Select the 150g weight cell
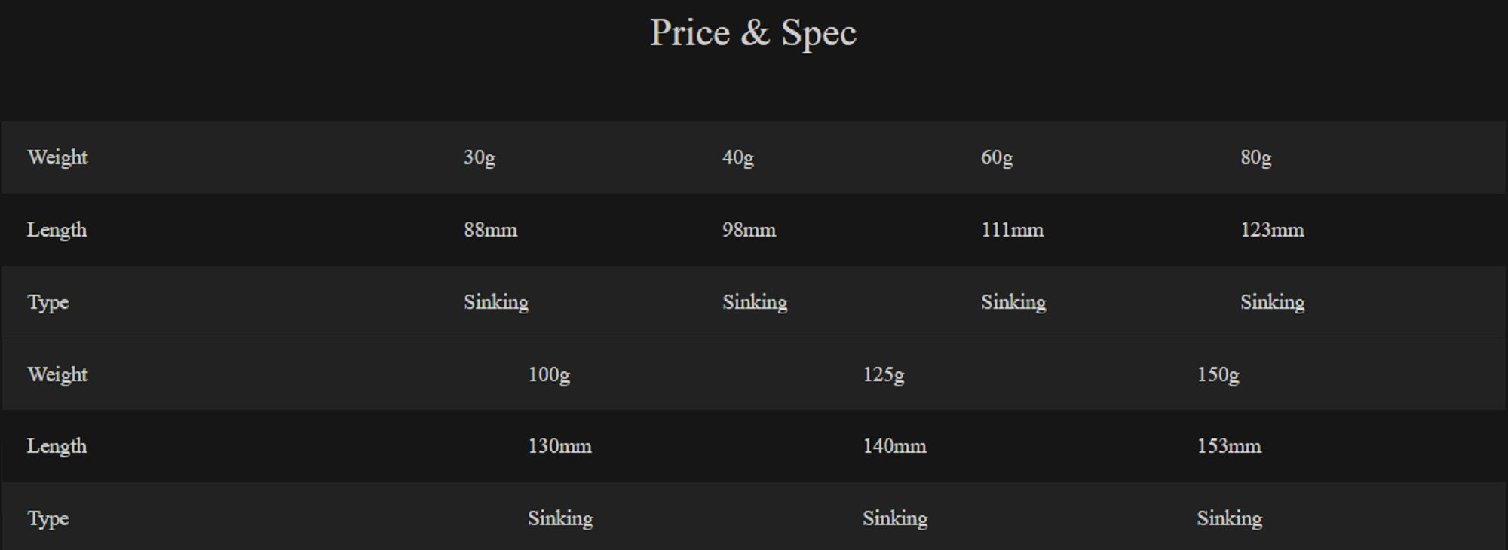The image size is (1508, 550). click(x=1218, y=374)
